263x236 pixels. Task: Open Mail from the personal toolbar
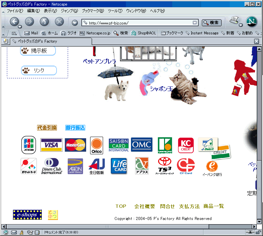pyautogui.click(x=31, y=33)
